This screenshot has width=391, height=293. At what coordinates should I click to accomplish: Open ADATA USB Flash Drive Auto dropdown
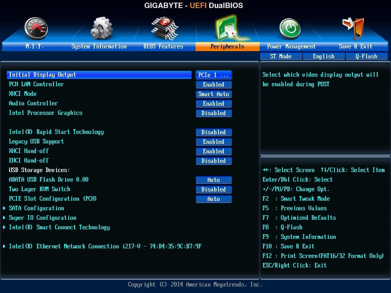coord(214,180)
